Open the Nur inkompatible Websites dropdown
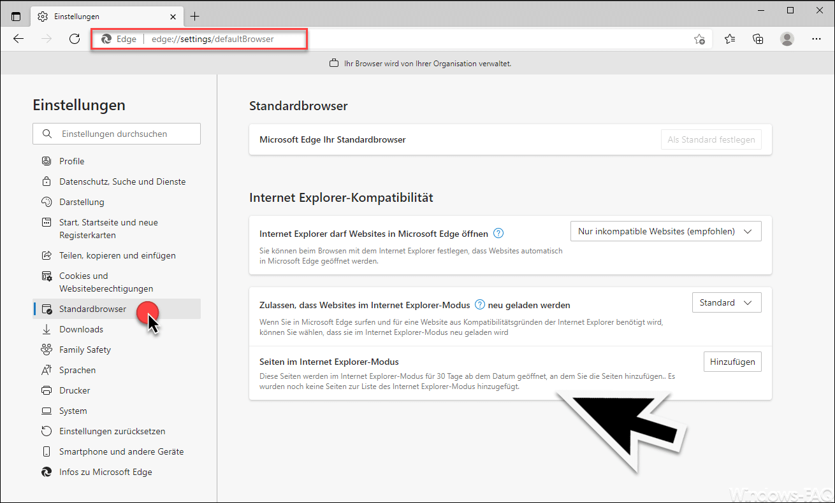Image resolution: width=835 pixels, height=503 pixels. coord(665,230)
